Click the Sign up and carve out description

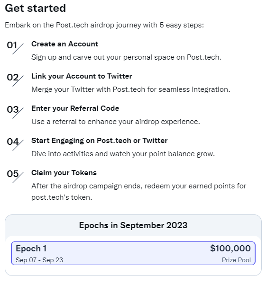click(126, 57)
